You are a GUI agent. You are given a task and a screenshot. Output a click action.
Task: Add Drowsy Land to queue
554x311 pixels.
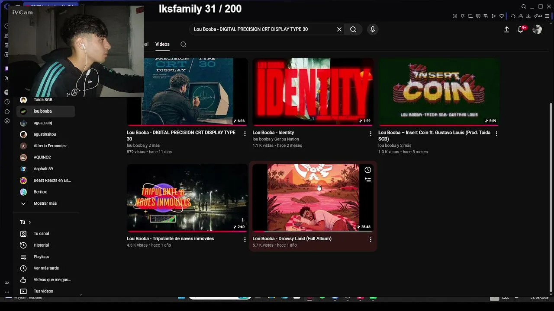368,180
